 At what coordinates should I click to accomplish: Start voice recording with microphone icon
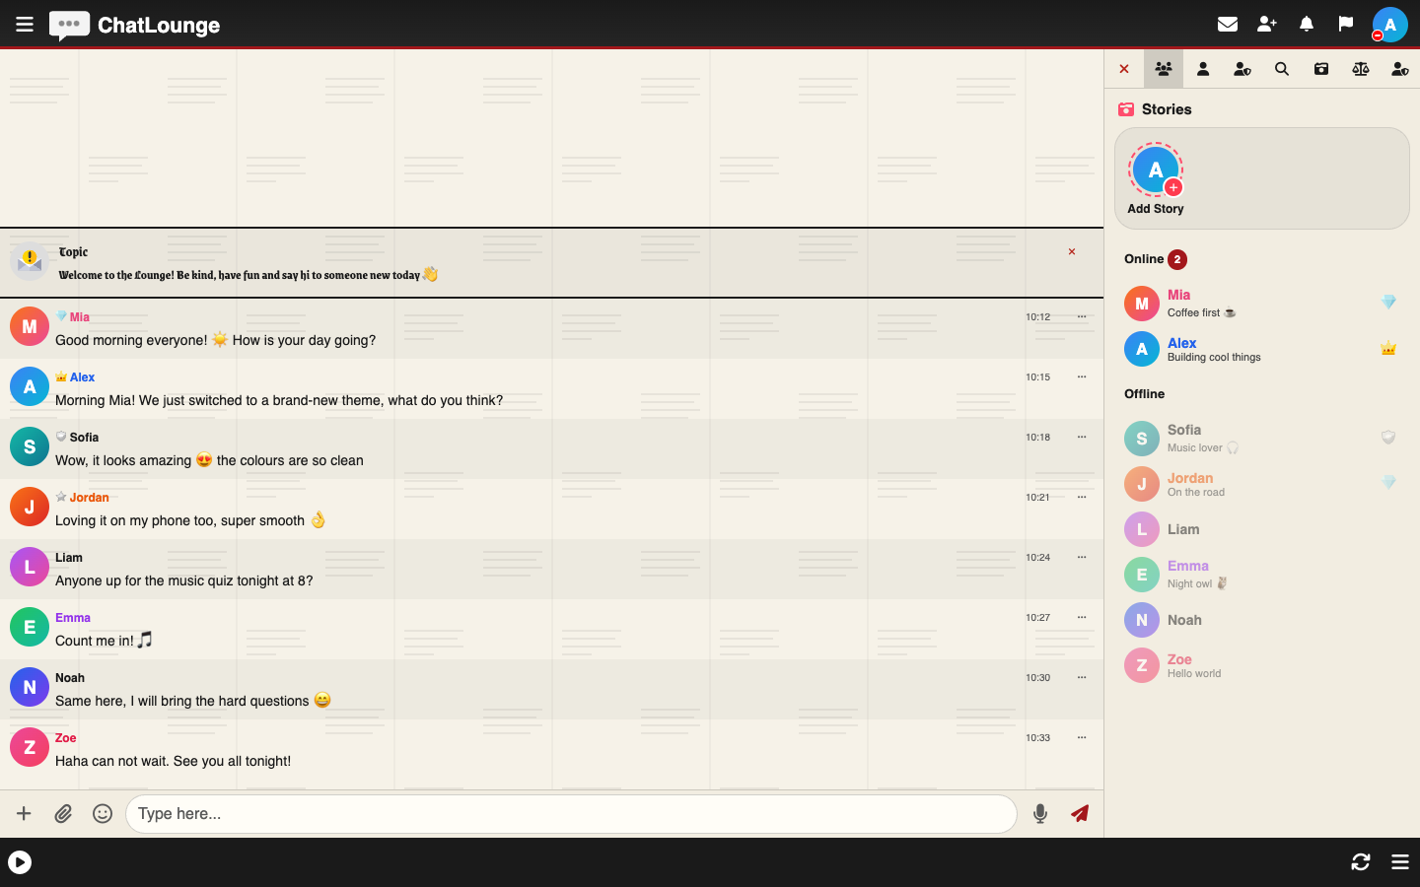[1040, 813]
